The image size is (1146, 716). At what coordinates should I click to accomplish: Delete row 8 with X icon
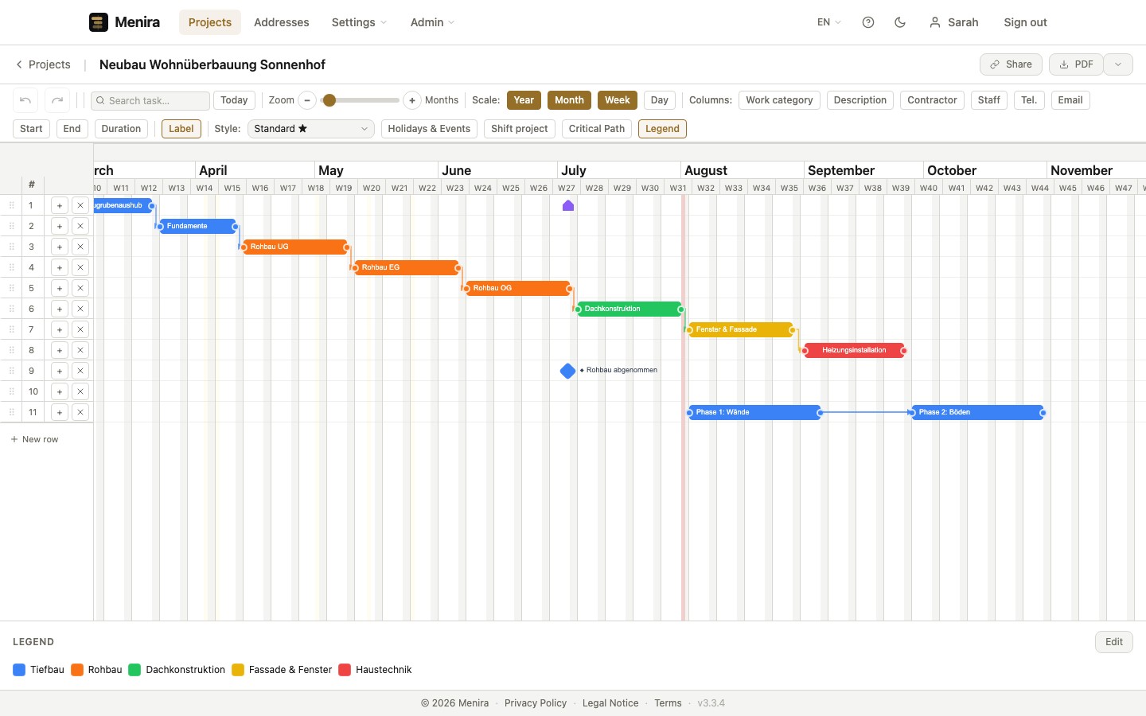[80, 350]
